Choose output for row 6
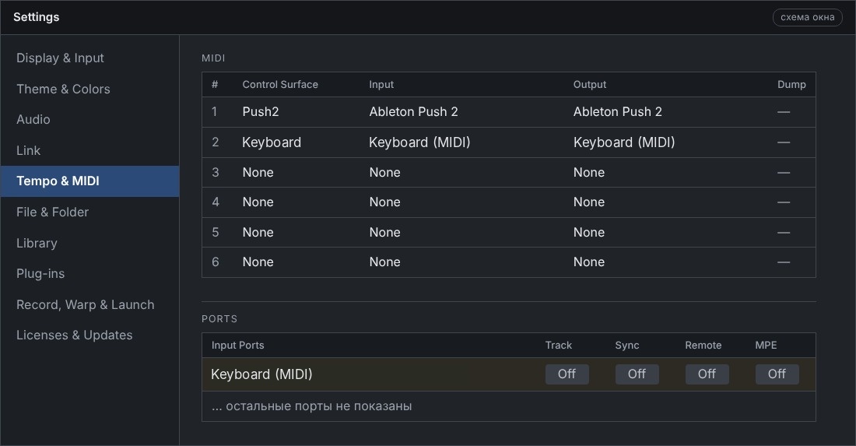The image size is (856, 446). pyautogui.click(x=589, y=262)
